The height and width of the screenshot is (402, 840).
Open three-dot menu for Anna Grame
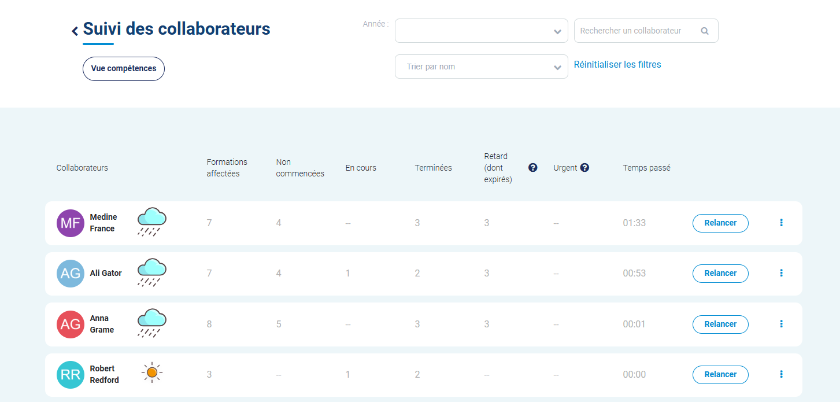point(781,324)
